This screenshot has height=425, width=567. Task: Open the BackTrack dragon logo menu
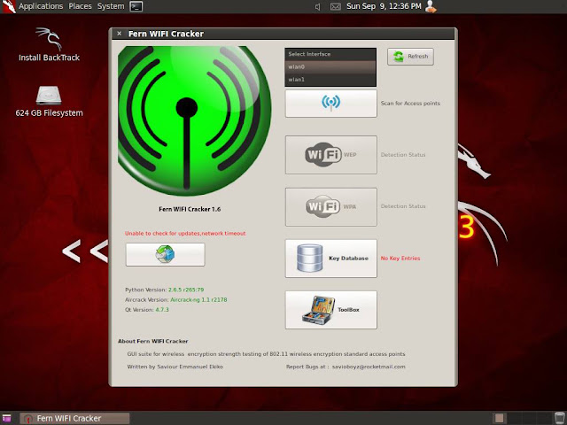pos(8,6)
